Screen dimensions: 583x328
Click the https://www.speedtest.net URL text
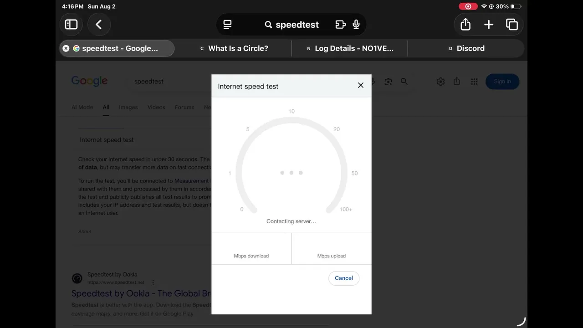pos(116,282)
